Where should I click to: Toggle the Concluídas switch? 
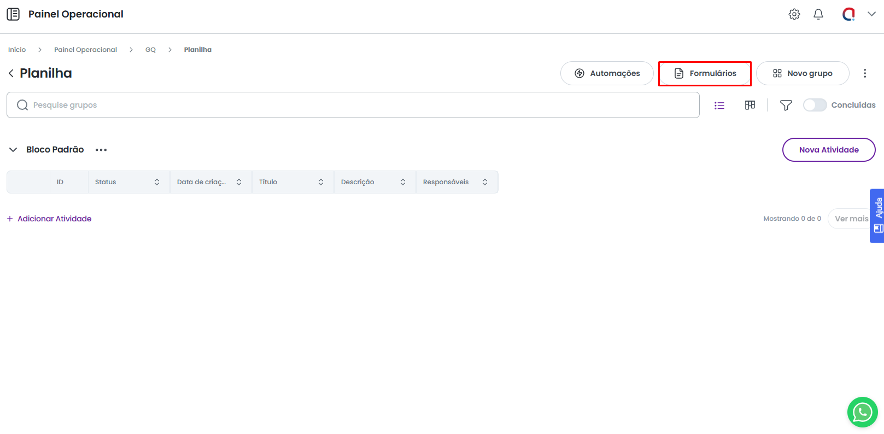click(x=815, y=105)
